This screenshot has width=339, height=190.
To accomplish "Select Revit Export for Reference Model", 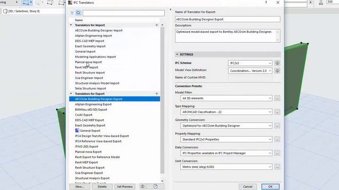I will (97, 157).
